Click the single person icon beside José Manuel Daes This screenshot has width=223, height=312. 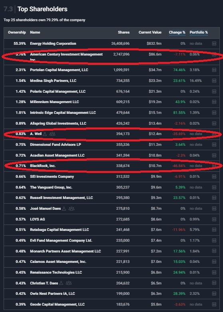pyautogui.click(x=64, y=209)
